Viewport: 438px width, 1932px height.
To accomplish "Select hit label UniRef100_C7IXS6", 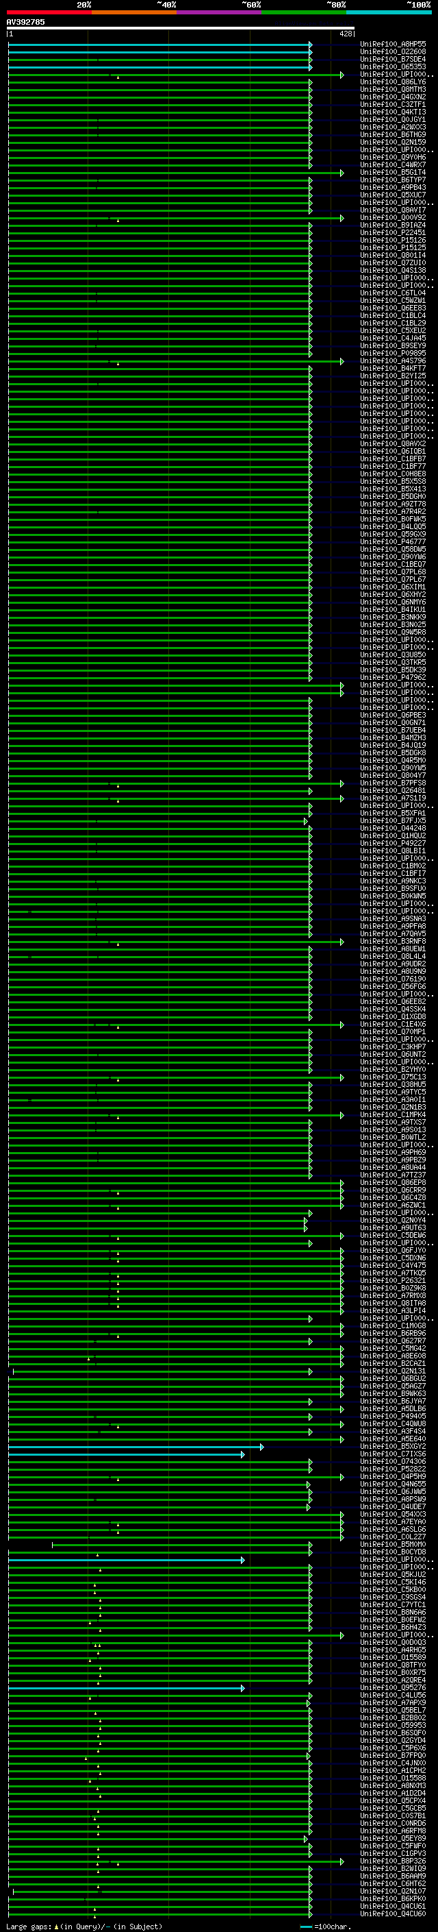I will [x=393, y=1454].
